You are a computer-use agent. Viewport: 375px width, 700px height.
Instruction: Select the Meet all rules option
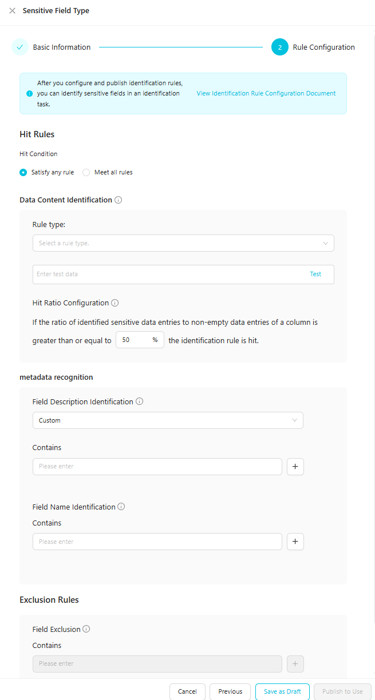(x=86, y=172)
